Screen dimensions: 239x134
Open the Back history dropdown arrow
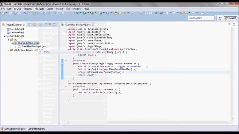coord(189,13)
